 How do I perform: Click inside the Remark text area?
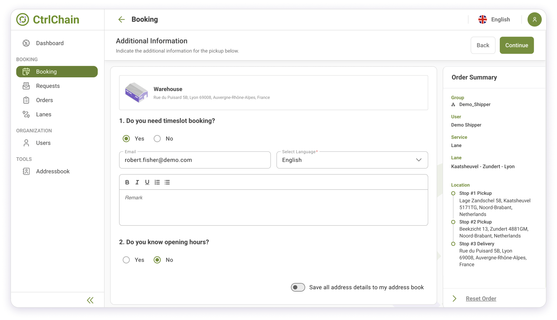273,207
